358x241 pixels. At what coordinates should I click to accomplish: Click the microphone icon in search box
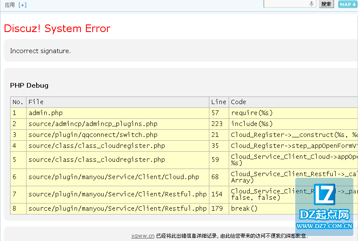[x=311, y=4]
